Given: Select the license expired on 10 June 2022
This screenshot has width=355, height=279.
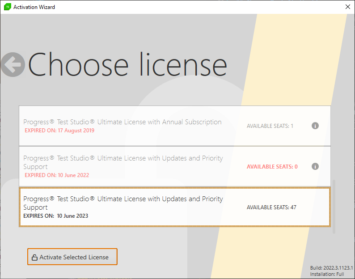Looking at the screenshot, I should (175, 166).
